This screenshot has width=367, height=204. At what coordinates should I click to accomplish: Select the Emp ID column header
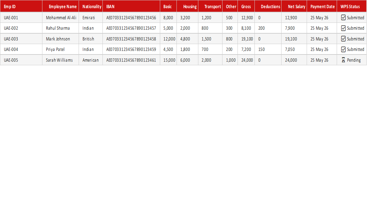(21, 6)
